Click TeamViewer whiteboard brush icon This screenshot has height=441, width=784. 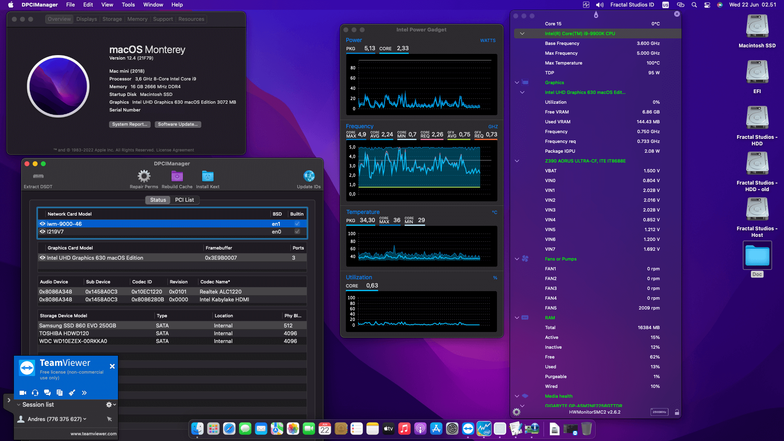click(x=72, y=393)
